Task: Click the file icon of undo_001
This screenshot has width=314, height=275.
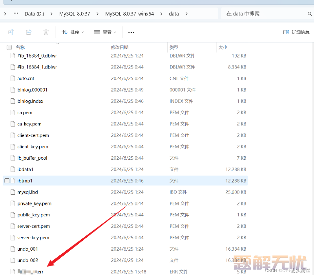Action: [x=13, y=249]
